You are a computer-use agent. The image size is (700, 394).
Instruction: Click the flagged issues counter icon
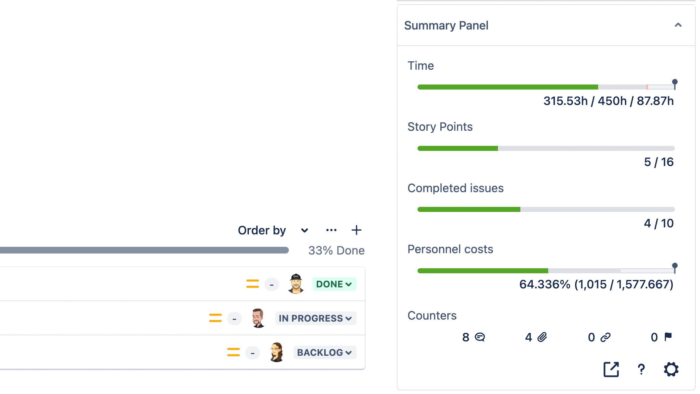[668, 336]
